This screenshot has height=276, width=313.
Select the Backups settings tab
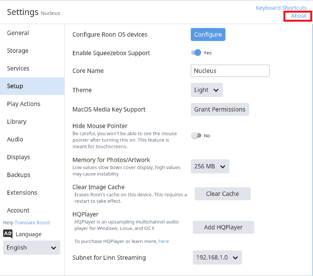tap(19, 175)
